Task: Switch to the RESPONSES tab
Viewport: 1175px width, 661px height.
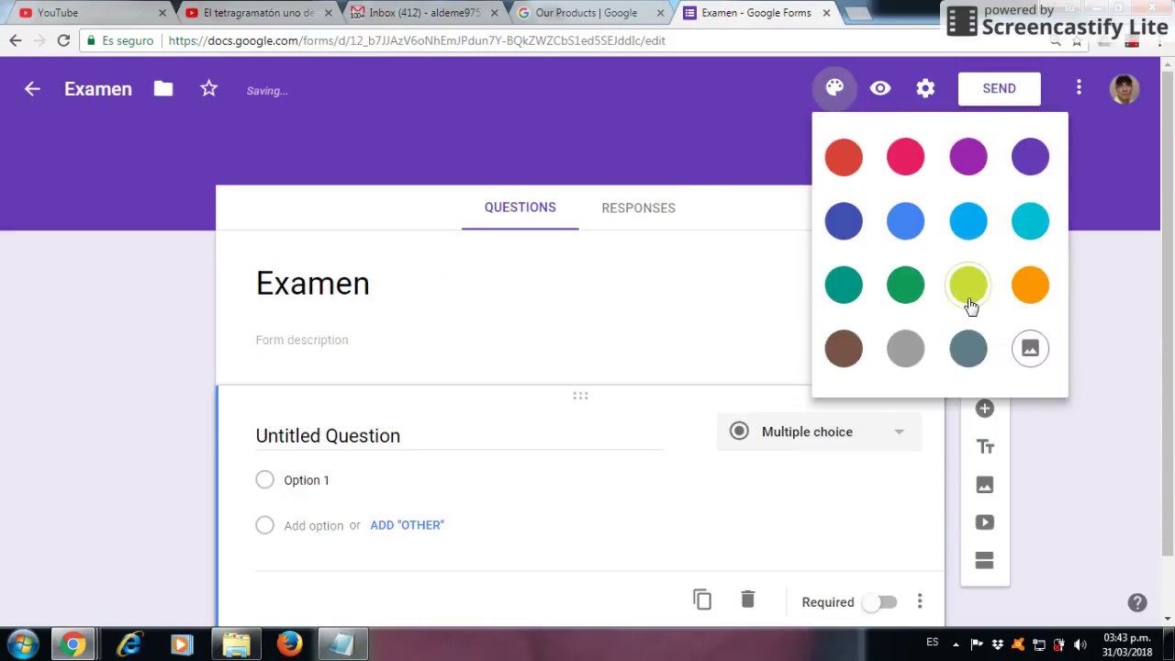Action: (x=638, y=207)
